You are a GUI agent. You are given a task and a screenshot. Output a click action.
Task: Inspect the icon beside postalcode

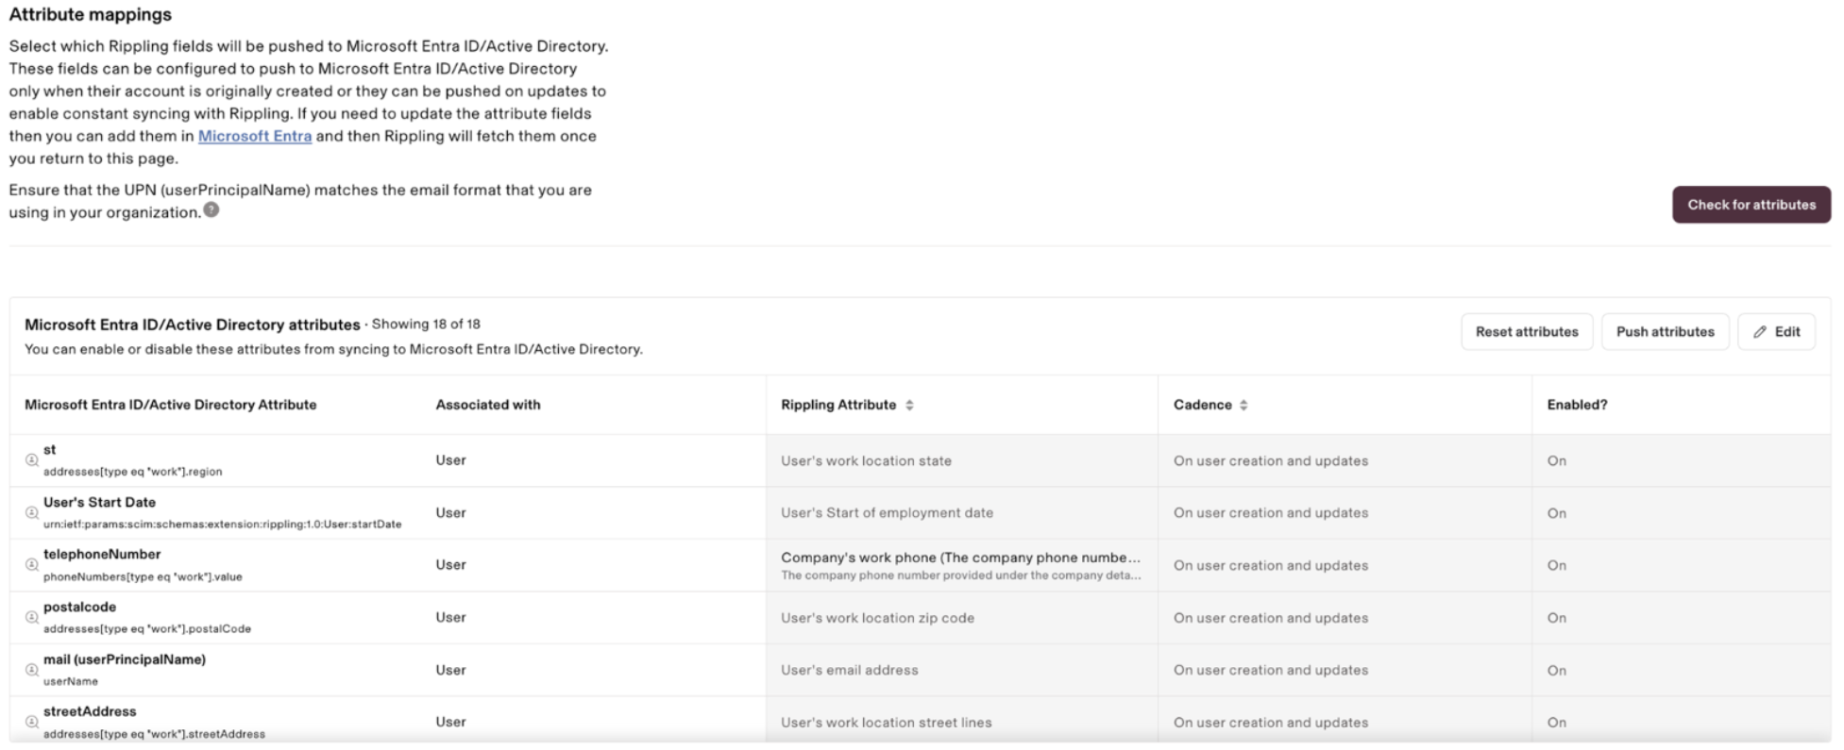pos(31,618)
